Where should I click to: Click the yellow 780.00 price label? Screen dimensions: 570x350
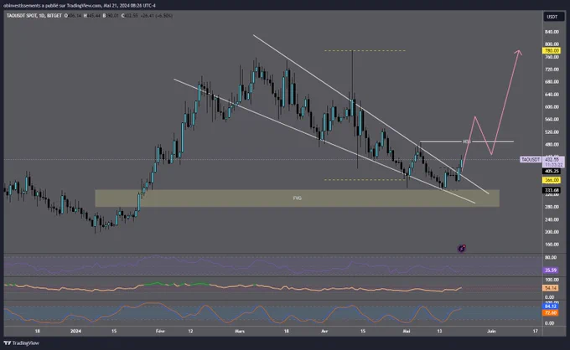[552, 51]
